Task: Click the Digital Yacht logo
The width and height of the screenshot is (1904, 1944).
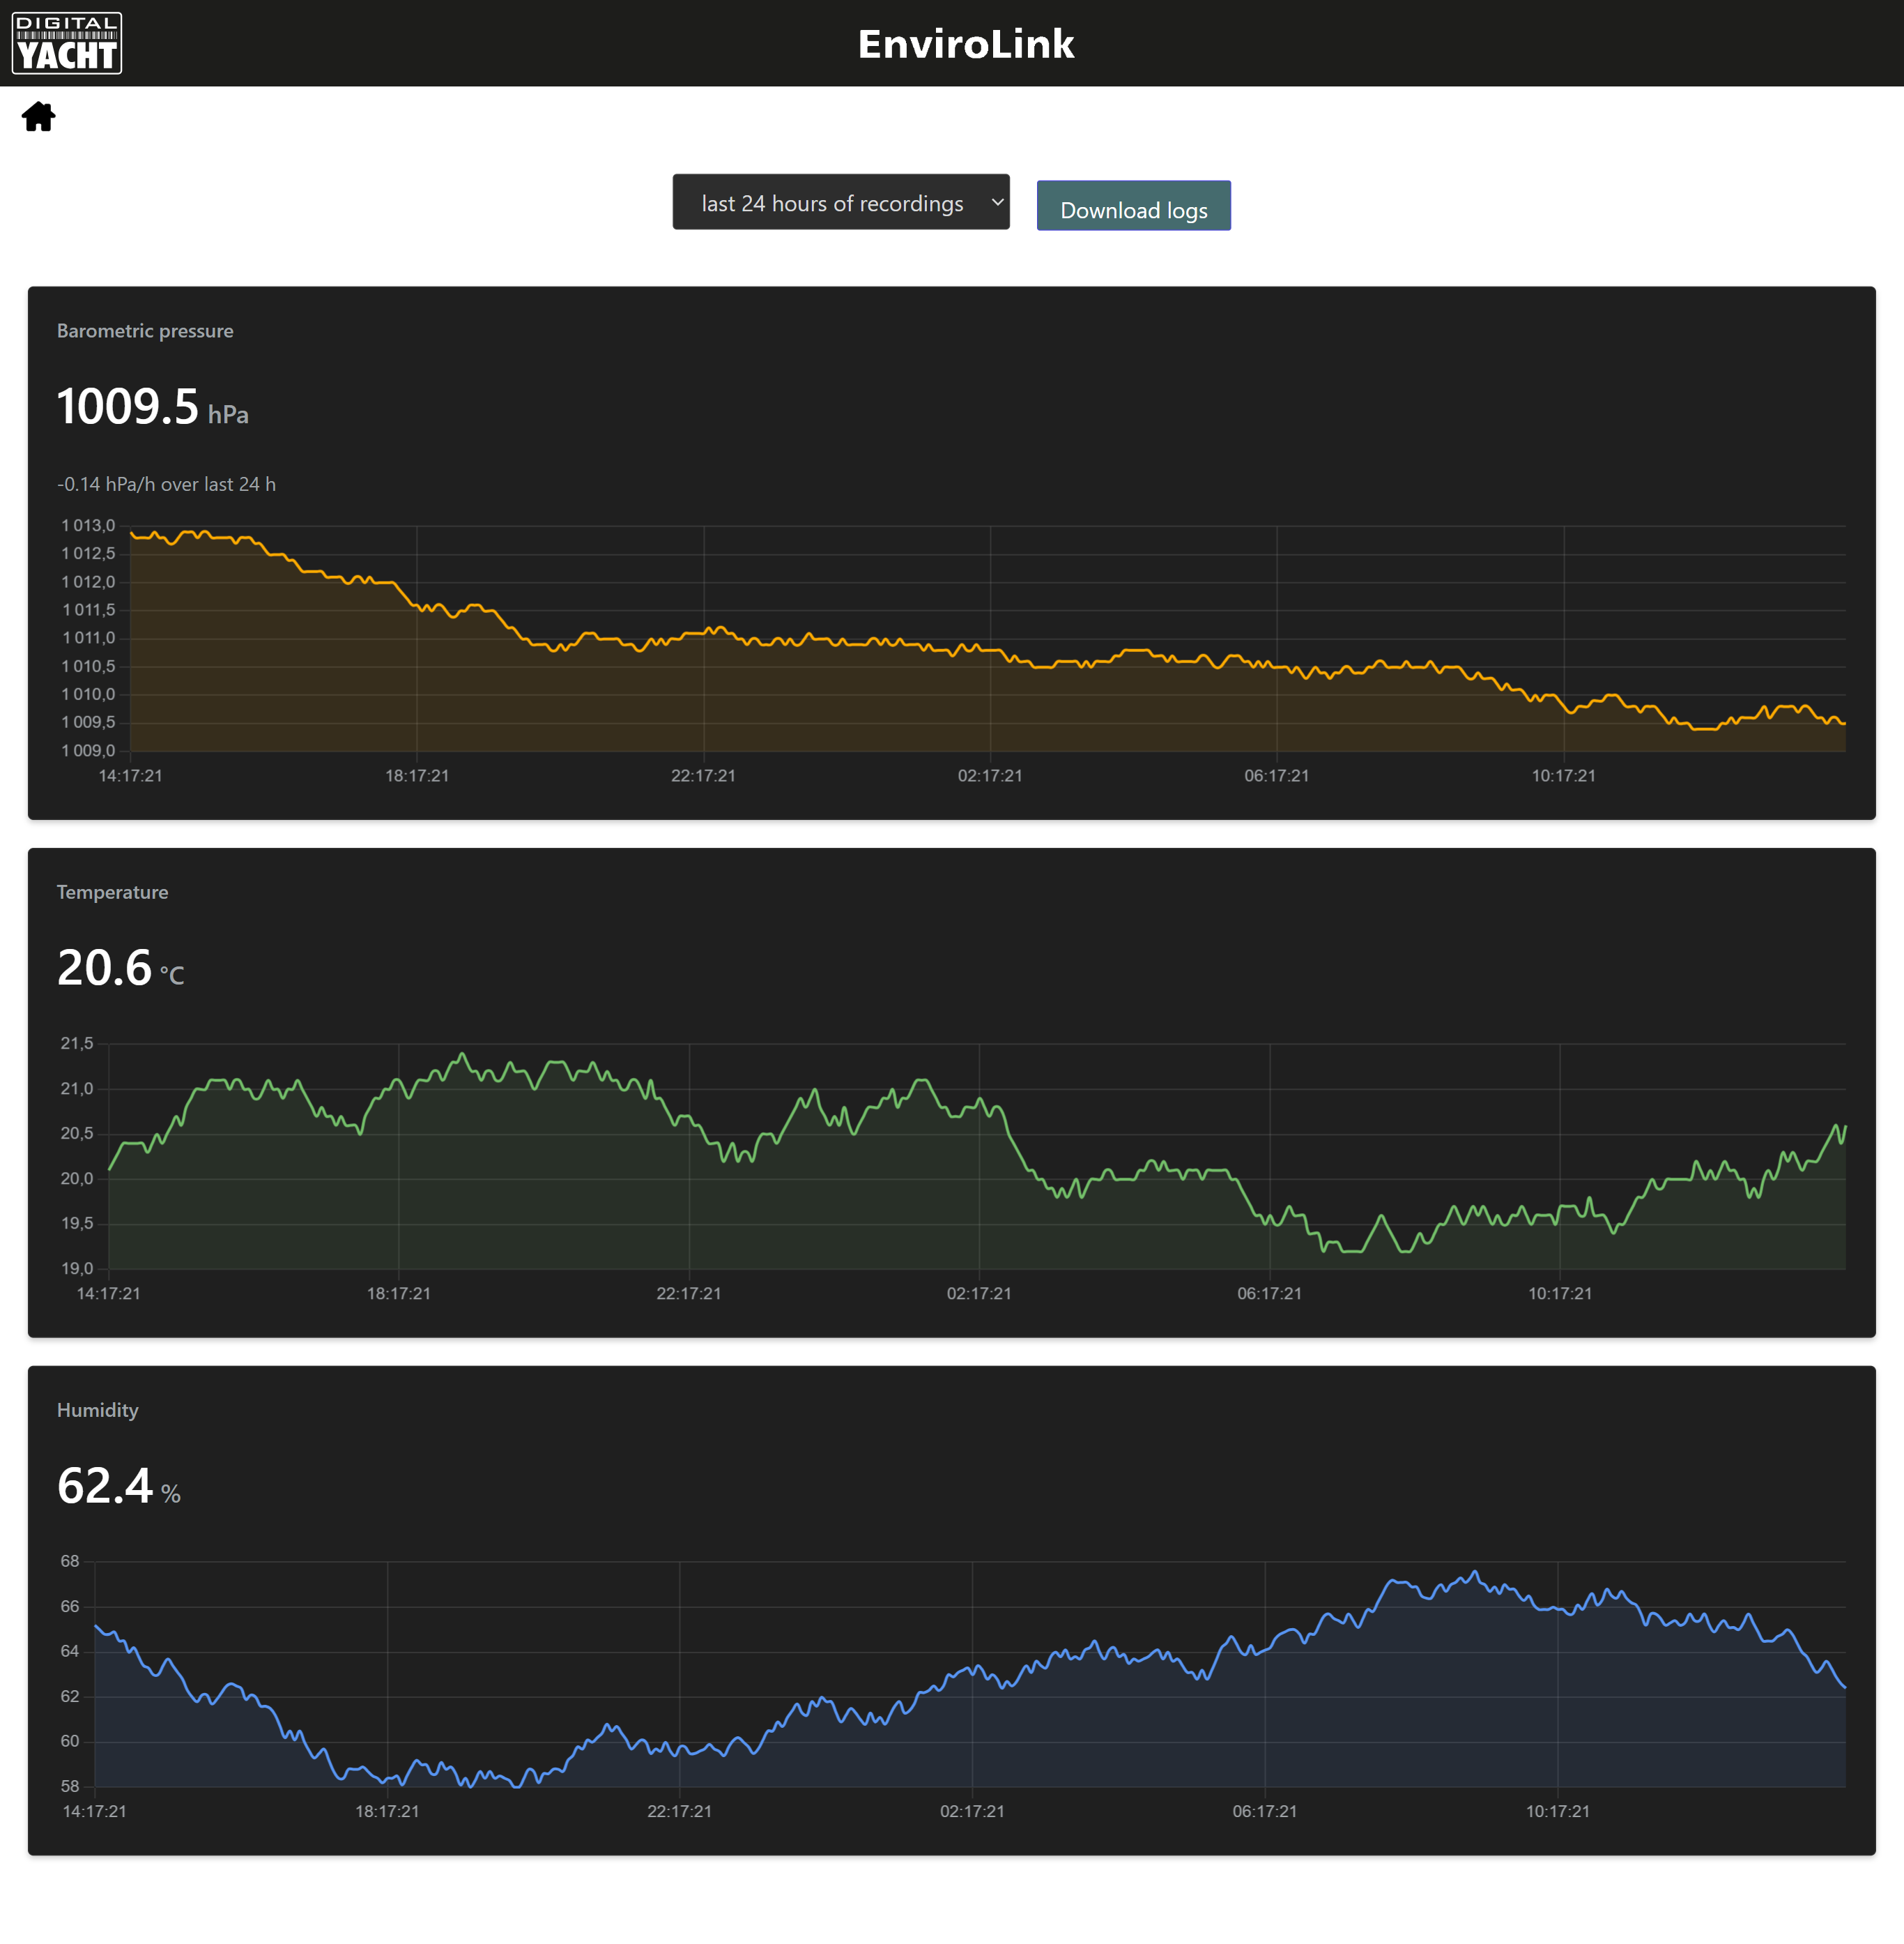Action: pyautogui.click(x=67, y=43)
